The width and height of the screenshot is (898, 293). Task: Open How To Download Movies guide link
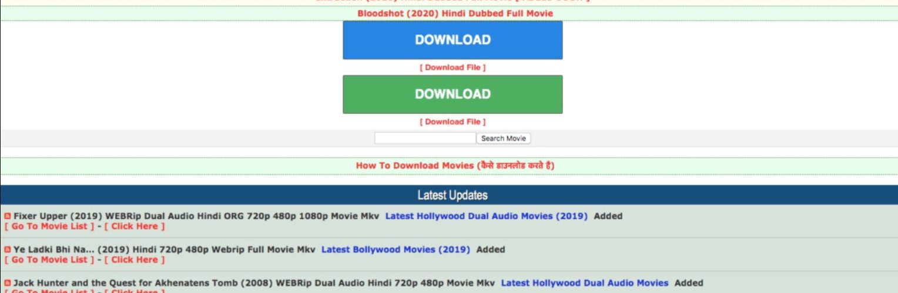tap(455, 165)
